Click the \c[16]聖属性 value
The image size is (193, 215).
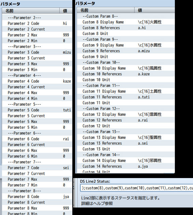(x=150, y=137)
